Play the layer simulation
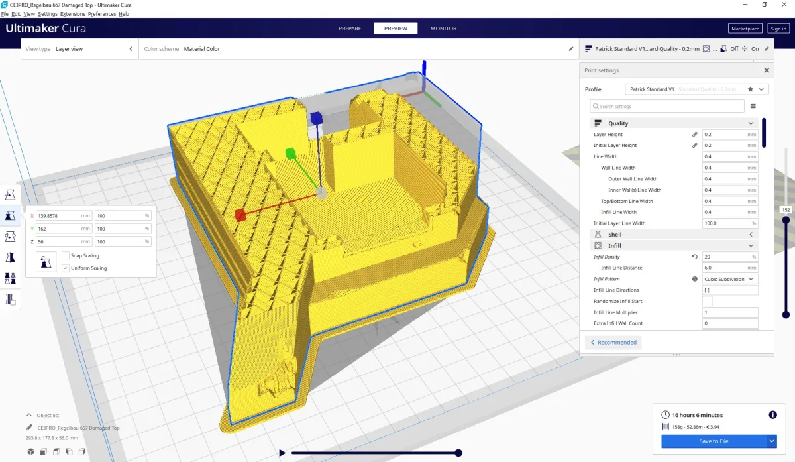Viewport: 795px width, 462px height. point(282,453)
